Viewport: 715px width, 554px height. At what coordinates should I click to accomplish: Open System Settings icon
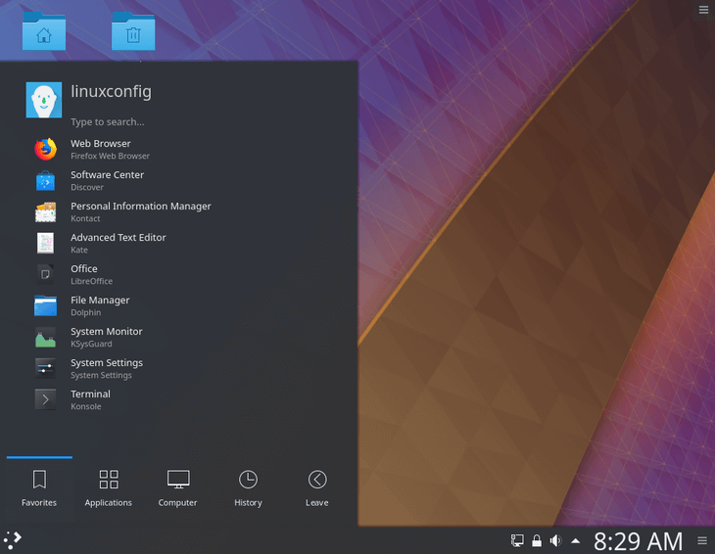click(46, 369)
